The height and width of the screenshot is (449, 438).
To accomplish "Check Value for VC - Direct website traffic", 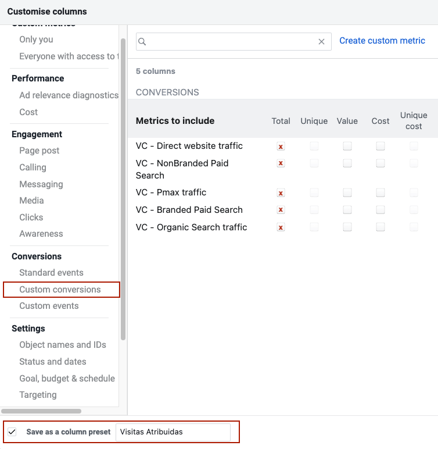I will click(347, 147).
